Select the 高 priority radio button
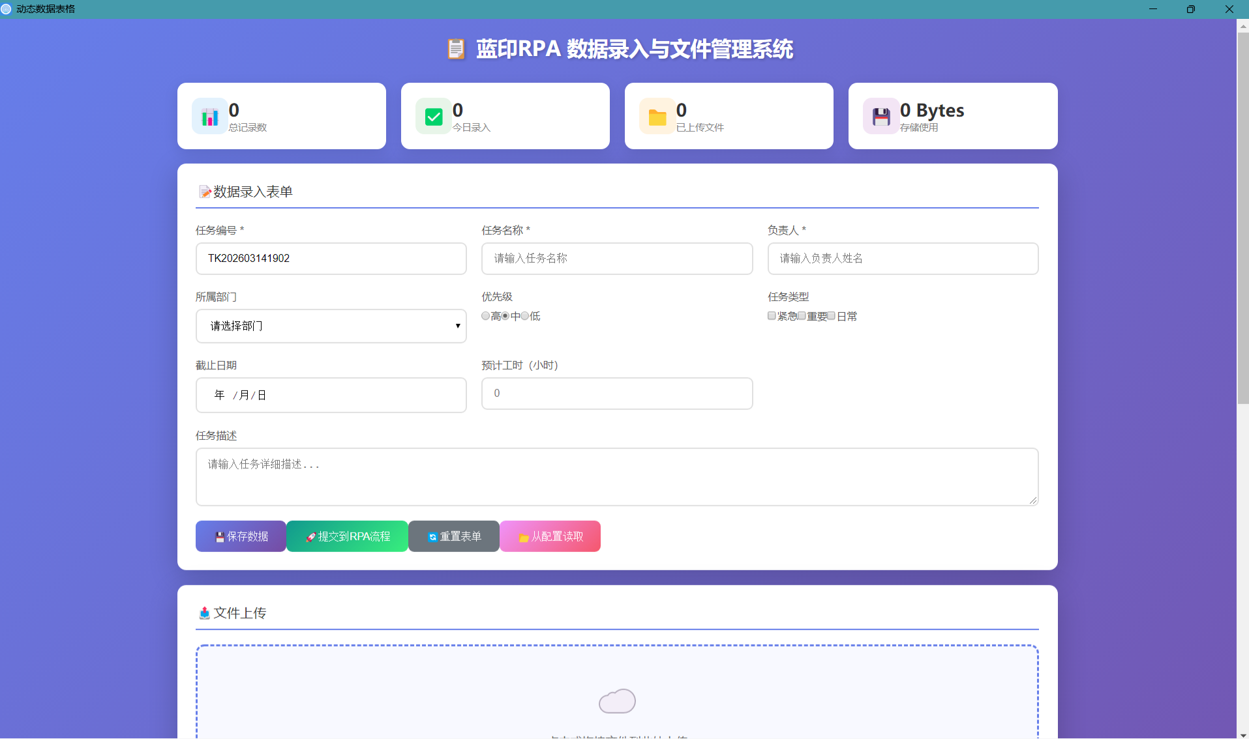The width and height of the screenshot is (1249, 739). coord(485,316)
